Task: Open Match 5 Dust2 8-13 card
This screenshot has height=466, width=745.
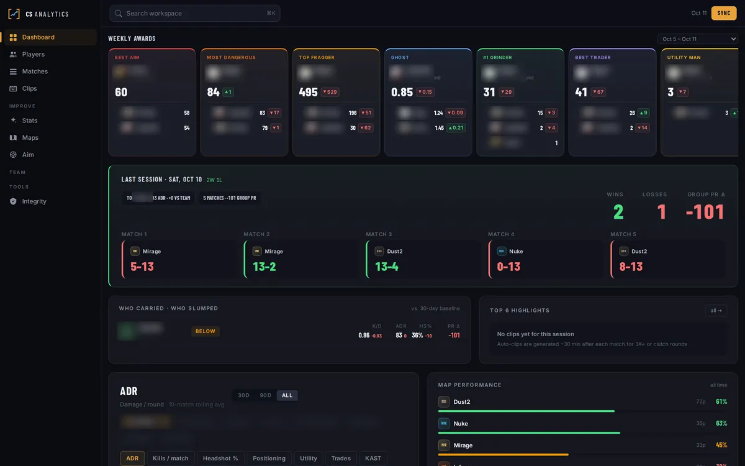Action: 667,260
